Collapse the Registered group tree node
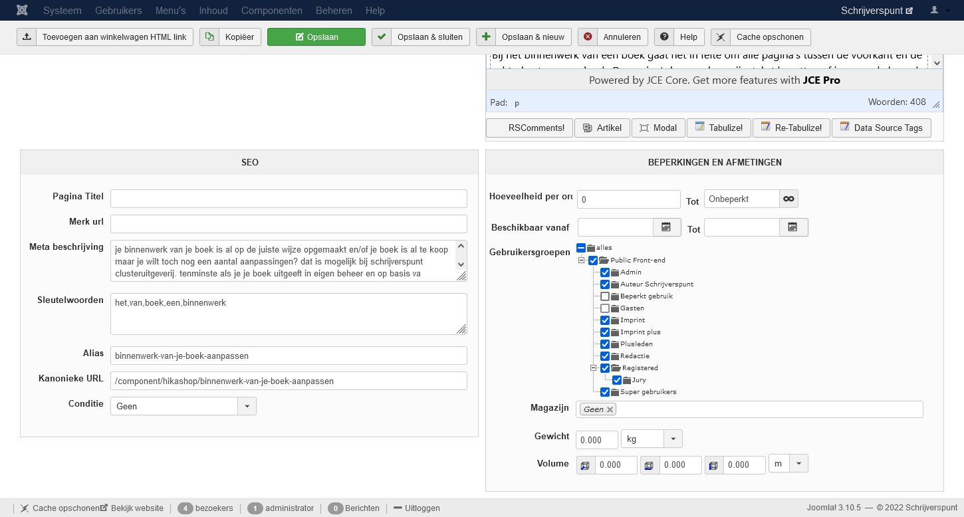The image size is (964, 517). tap(594, 367)
